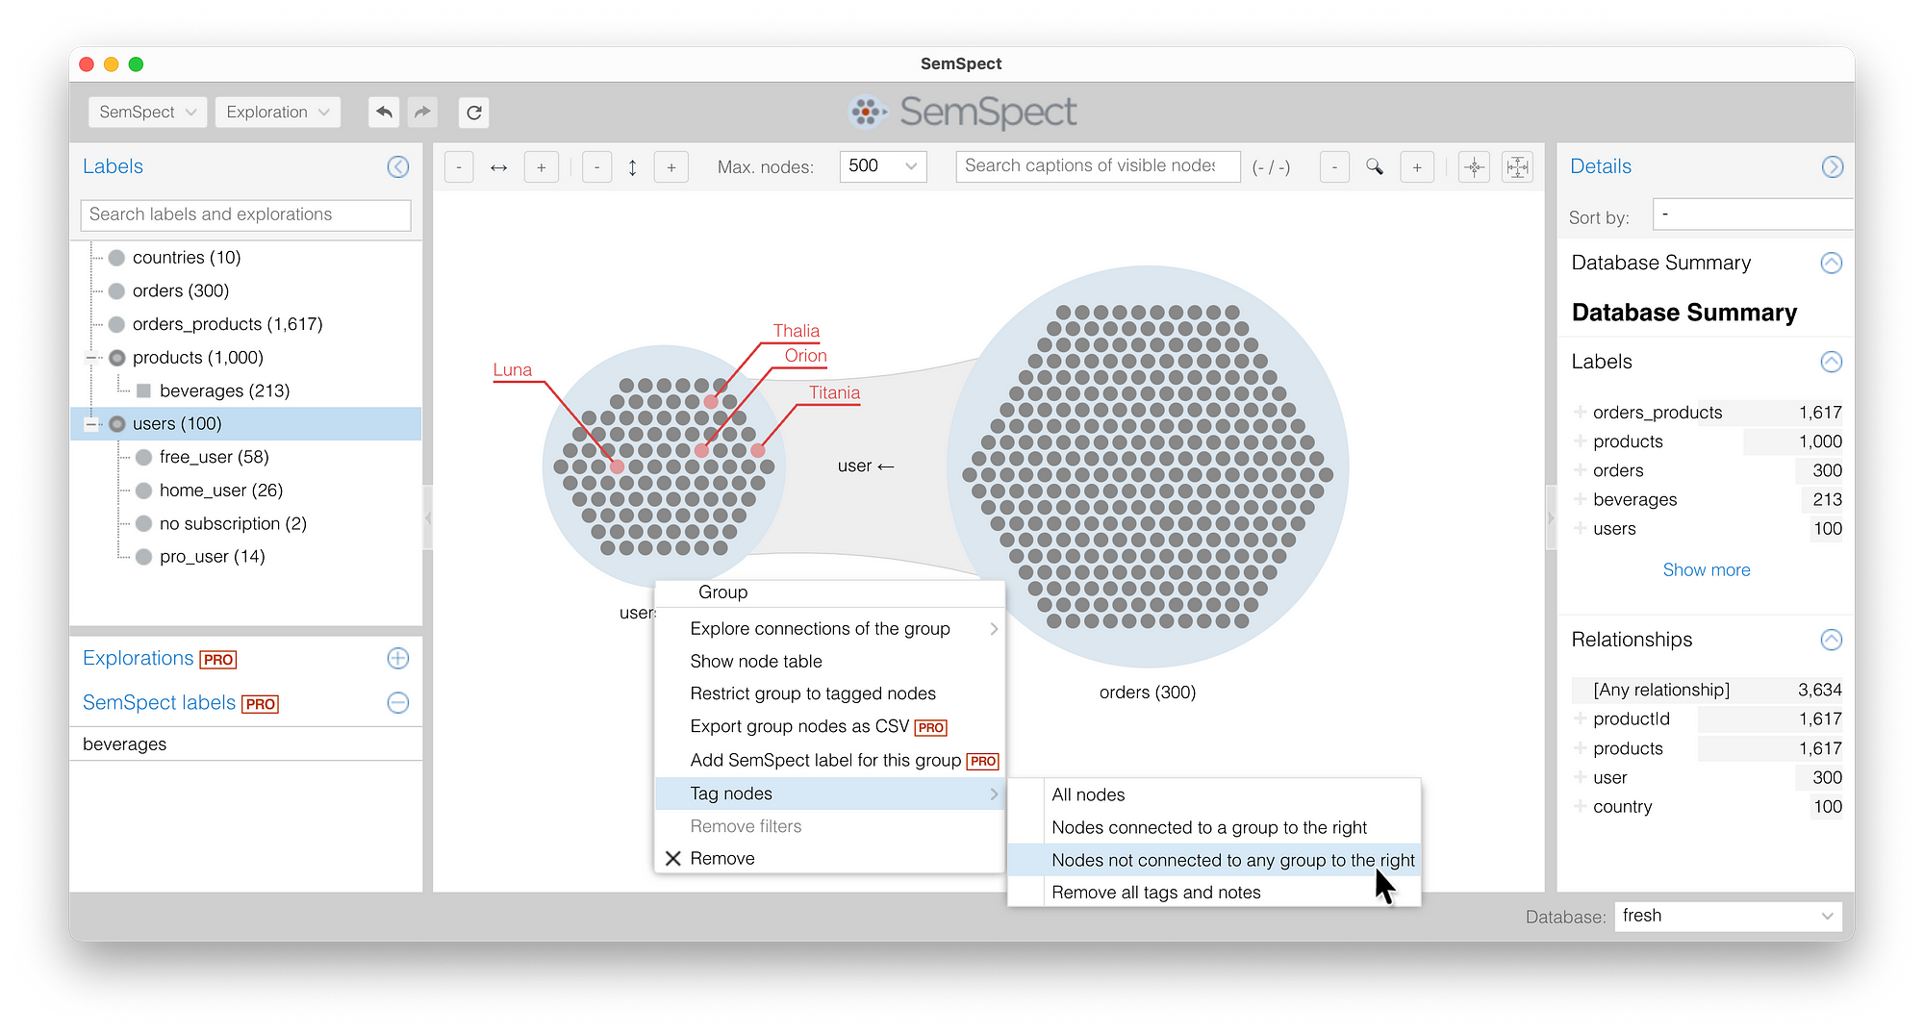Image resolution: width=1924 pixels, height=1033 pixels.
Task: Click the [Any relationship] row
Action: click(1707, 691)
